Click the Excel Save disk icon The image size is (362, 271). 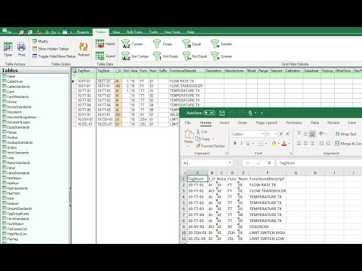click(x=222, y=113)
